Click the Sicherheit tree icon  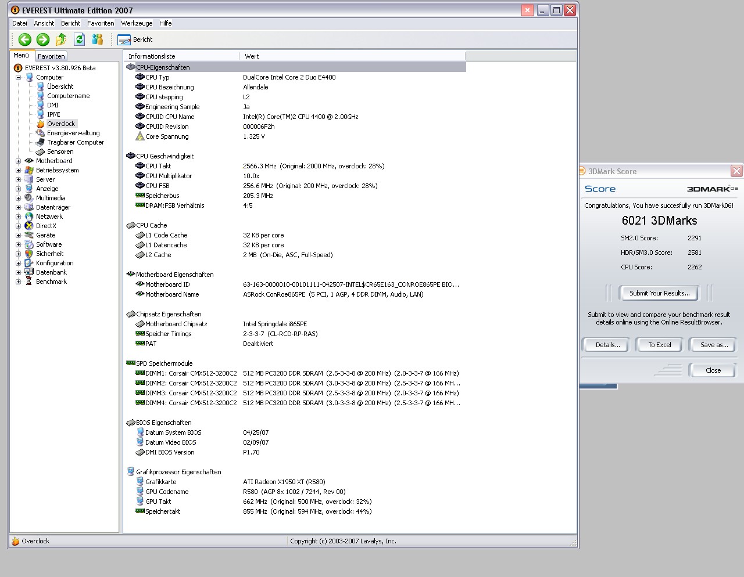click(29, 254)
